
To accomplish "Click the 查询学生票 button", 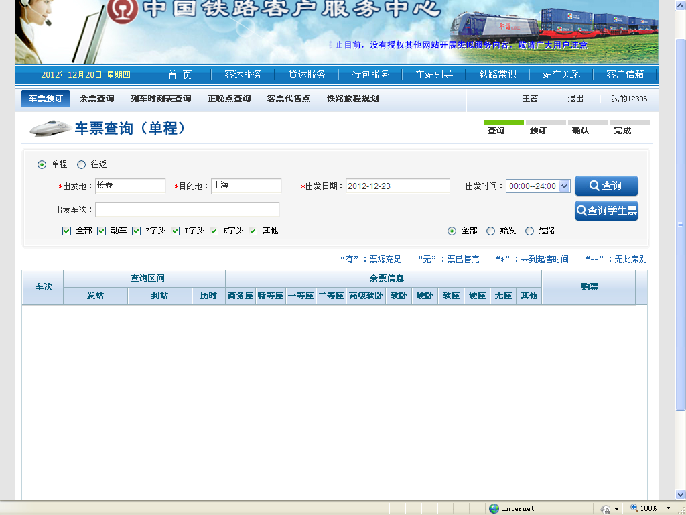I will (x=606, y=211).
